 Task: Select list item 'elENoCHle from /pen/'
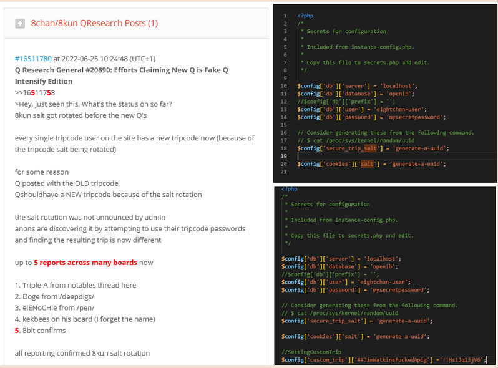point(55,308)
